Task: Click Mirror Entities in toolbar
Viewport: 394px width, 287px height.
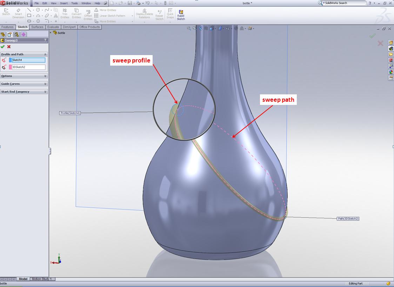Action: [105, 10]
